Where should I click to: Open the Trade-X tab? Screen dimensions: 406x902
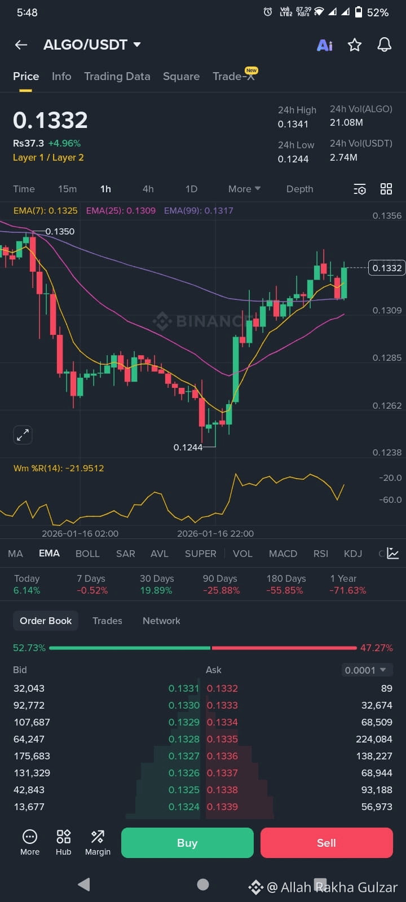[x=234, y=76]
